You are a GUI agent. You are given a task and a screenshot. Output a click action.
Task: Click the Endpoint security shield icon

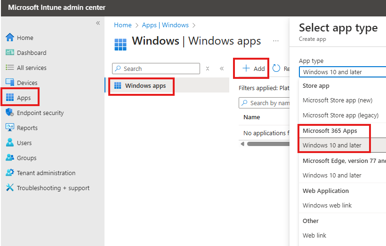coord(10,113)
